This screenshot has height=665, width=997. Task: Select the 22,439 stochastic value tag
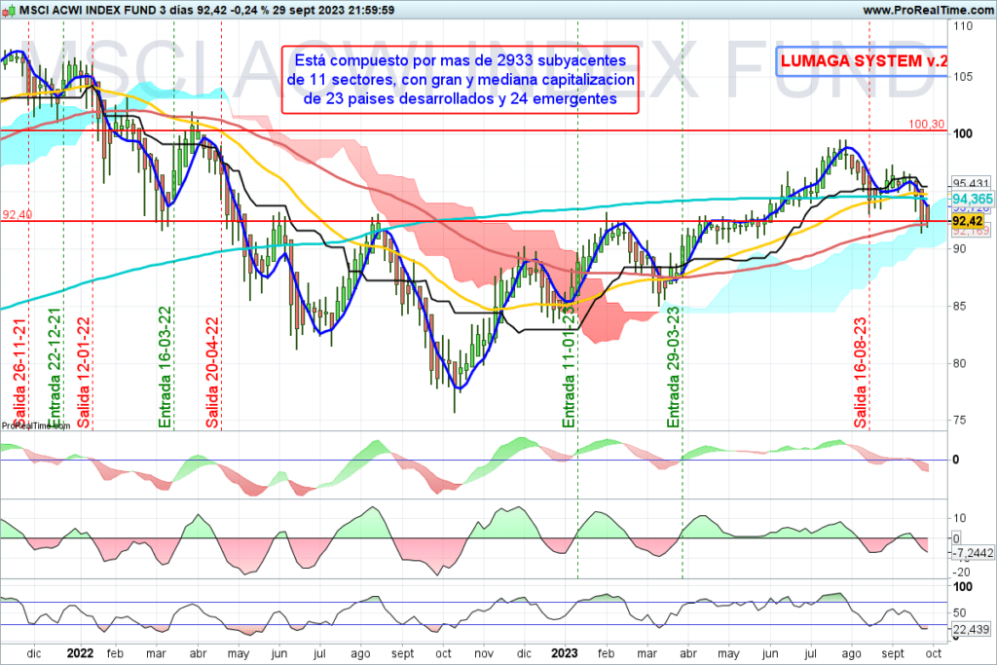(971, 629)
